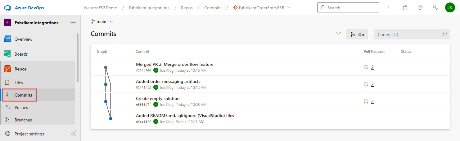The height and width of the screenshot is (141, 460).
Task: Collapse the sidebar with double chevron
Action: (x=73, y=134)
